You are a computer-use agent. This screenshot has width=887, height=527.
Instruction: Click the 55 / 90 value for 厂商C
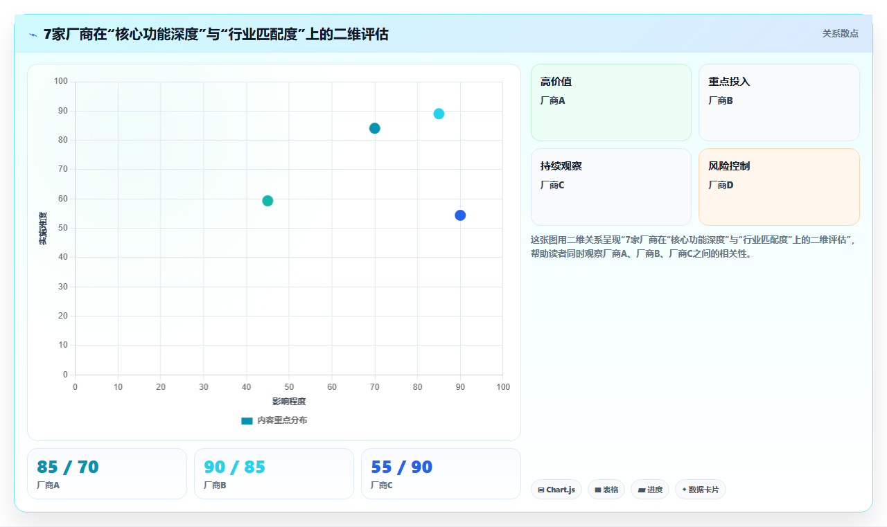[402, 467]
